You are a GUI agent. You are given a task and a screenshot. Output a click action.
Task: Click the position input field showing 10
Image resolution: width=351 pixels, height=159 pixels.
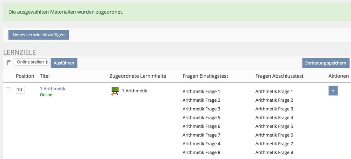[20, 90]
